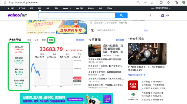Open headline 網驚AI砍起來
This screenshot has height=104, width=187.
[x=113, y=49]
